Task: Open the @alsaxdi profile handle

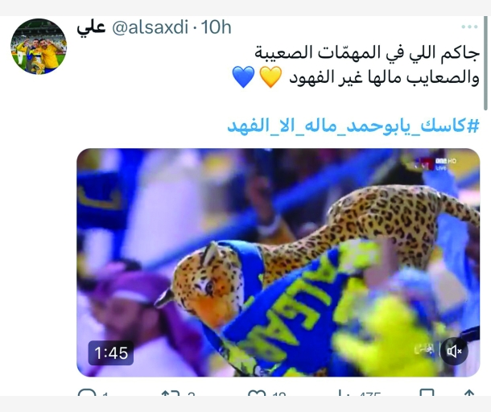Action: (x=150, y=27)
